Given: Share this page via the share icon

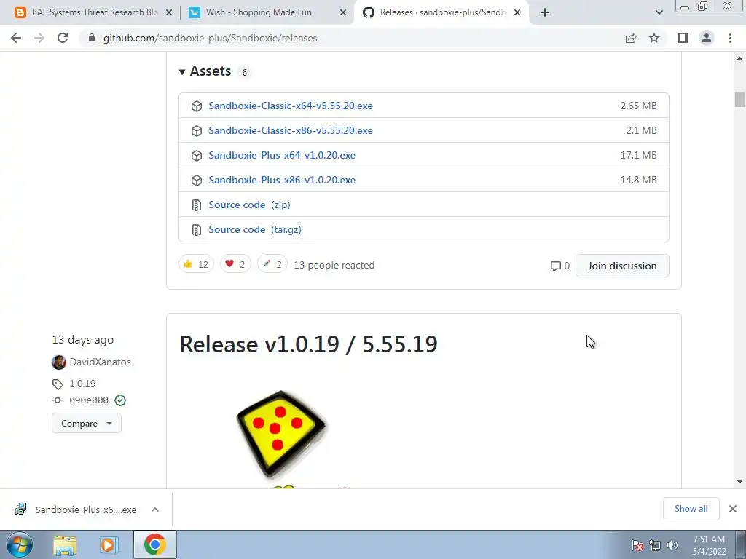Looking at the screenshot, I should (631, 38).
